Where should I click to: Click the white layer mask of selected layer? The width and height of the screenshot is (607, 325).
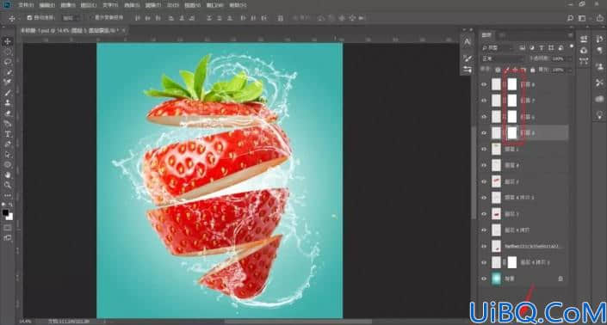pos(512,133)
